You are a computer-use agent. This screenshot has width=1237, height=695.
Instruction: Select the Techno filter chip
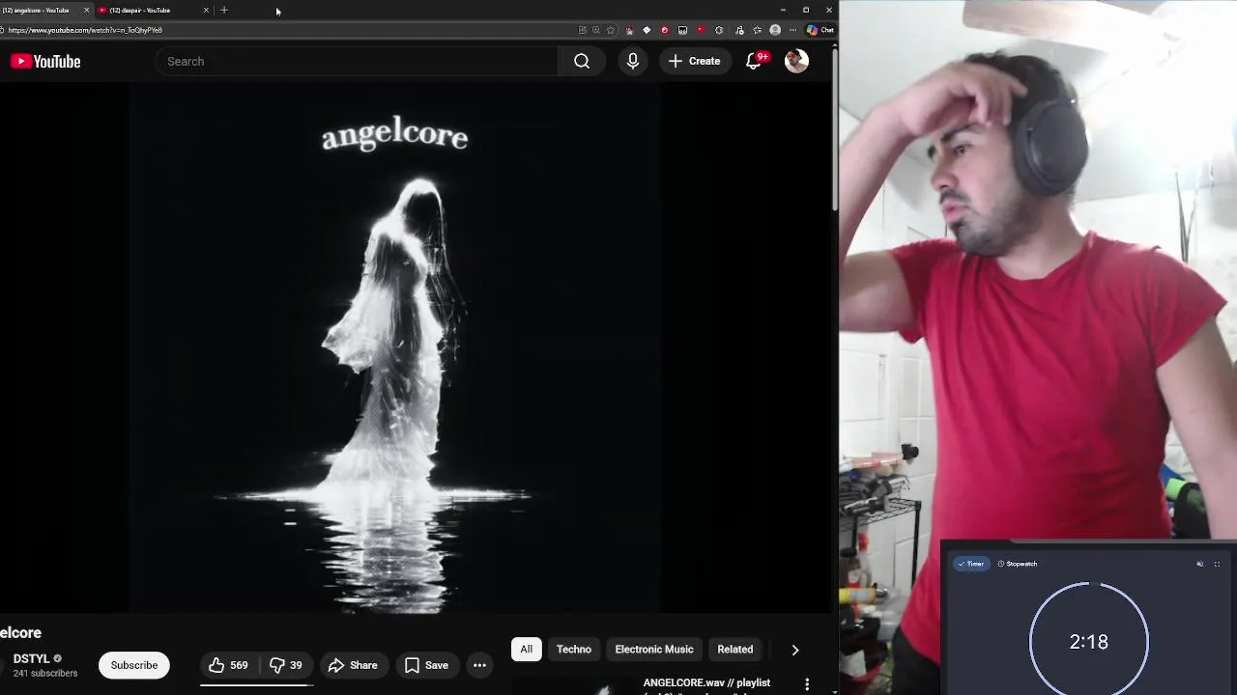[x=574, y=650]
